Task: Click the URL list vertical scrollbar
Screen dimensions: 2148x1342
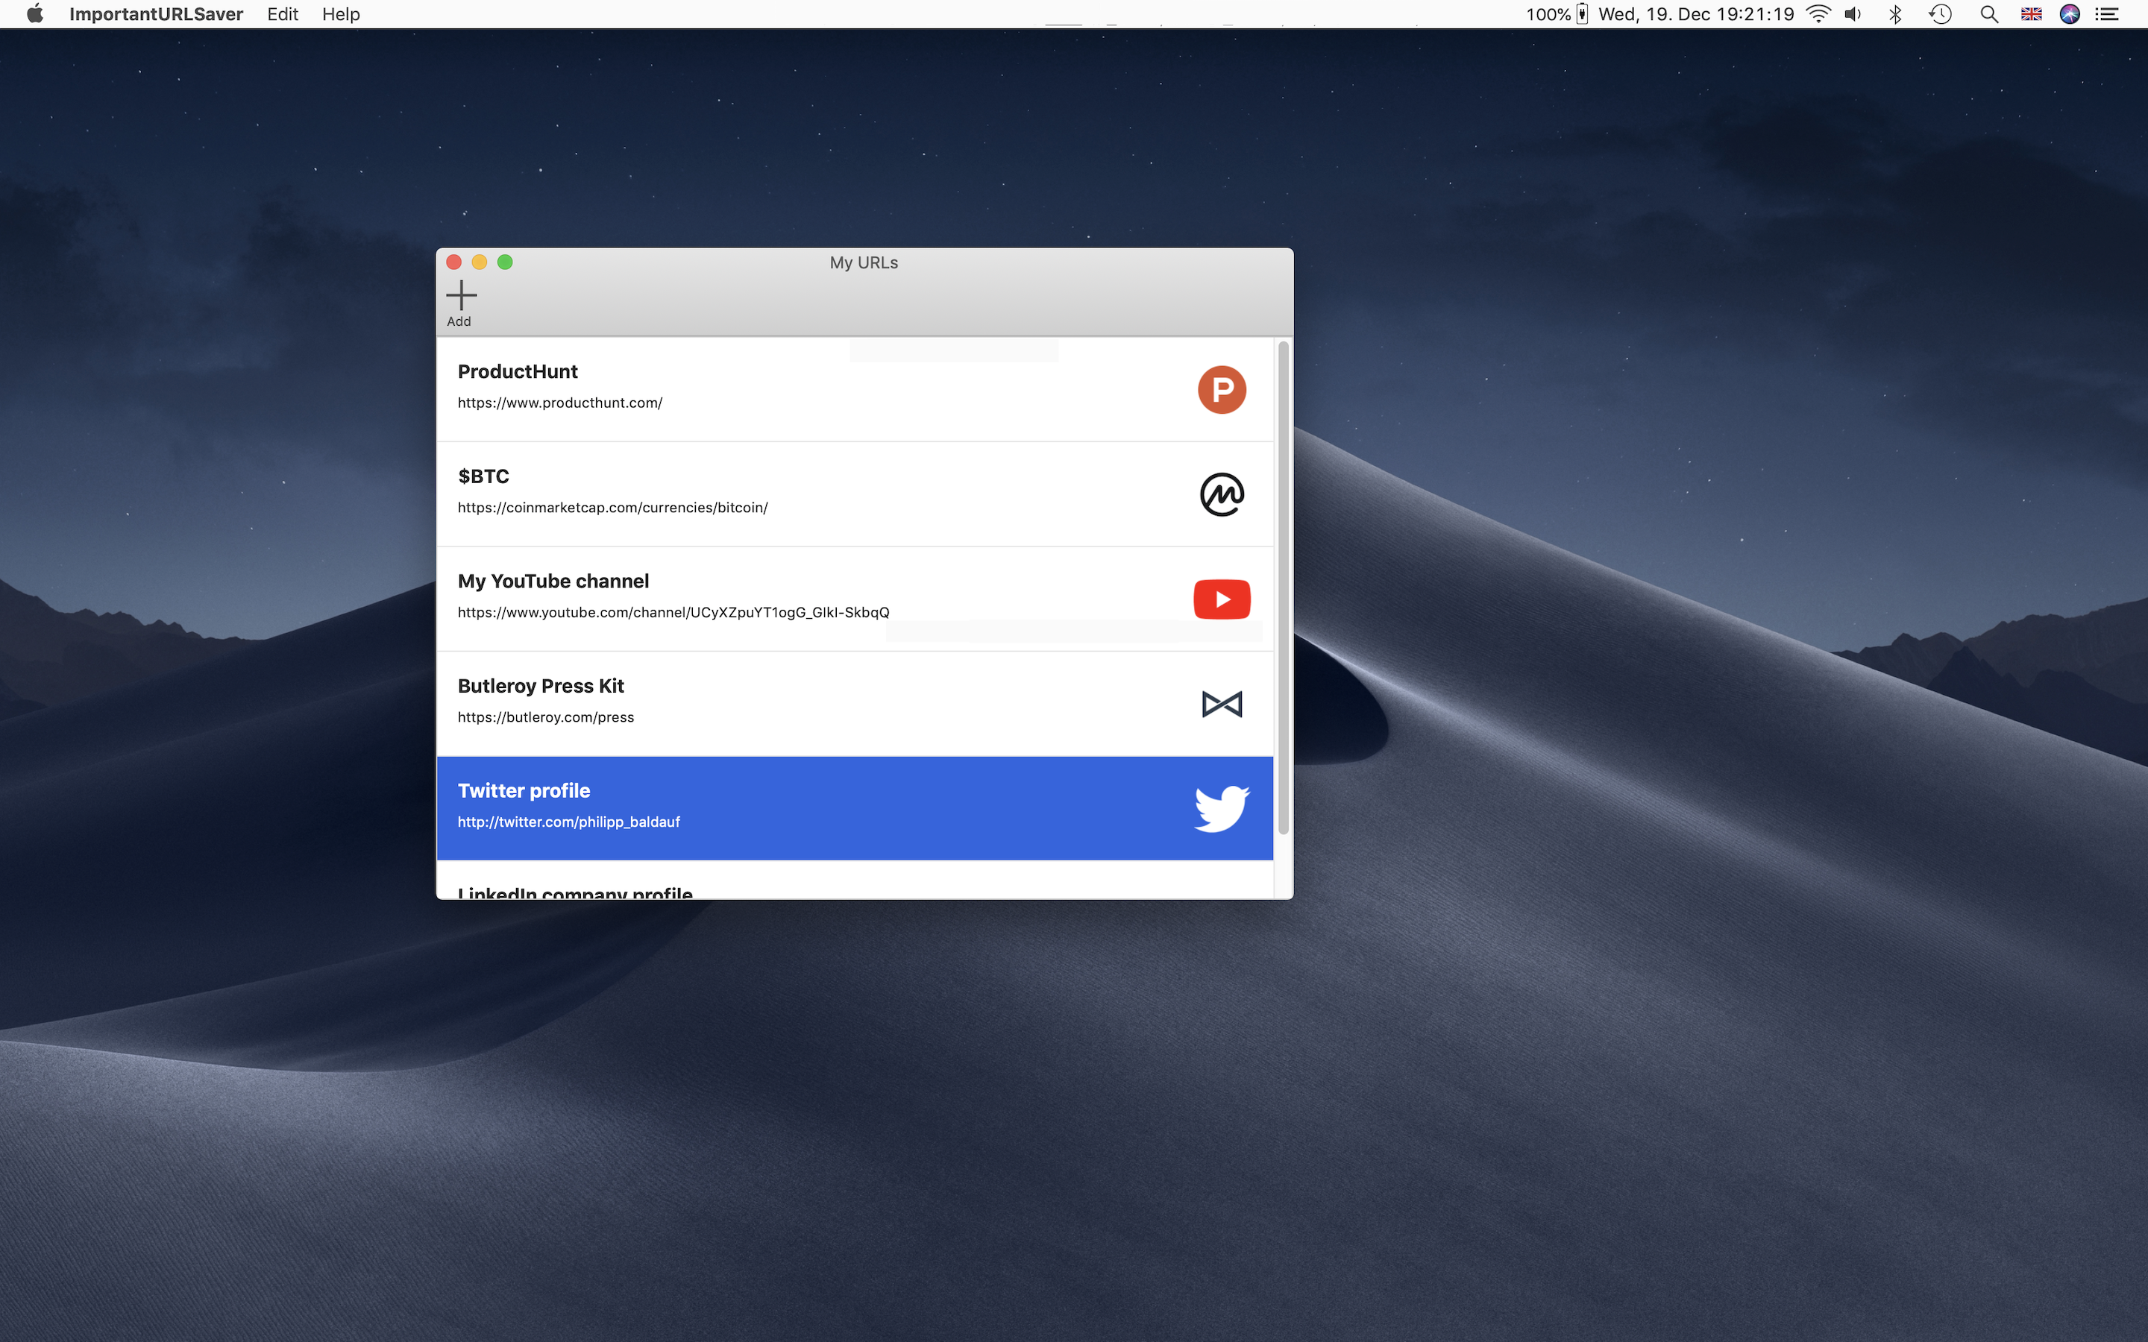Action: point(1283,587)
